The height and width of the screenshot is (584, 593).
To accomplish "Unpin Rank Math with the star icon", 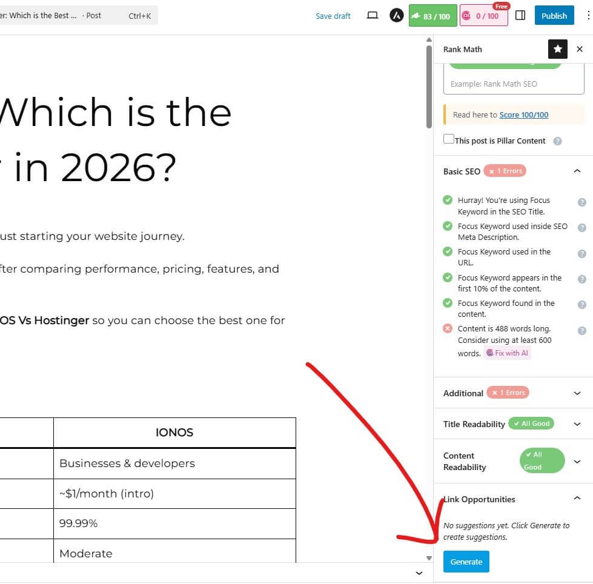I will click(557, 49).
